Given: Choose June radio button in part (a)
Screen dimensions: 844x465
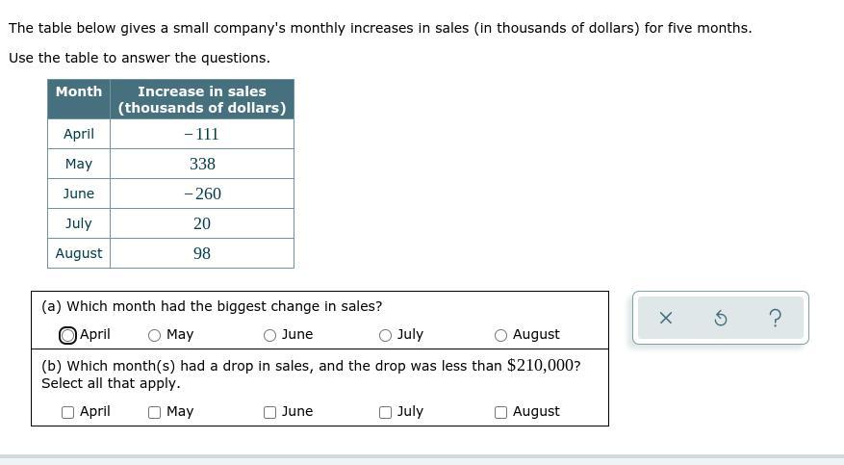Looking at the screenshot, I should click(270, 335).
